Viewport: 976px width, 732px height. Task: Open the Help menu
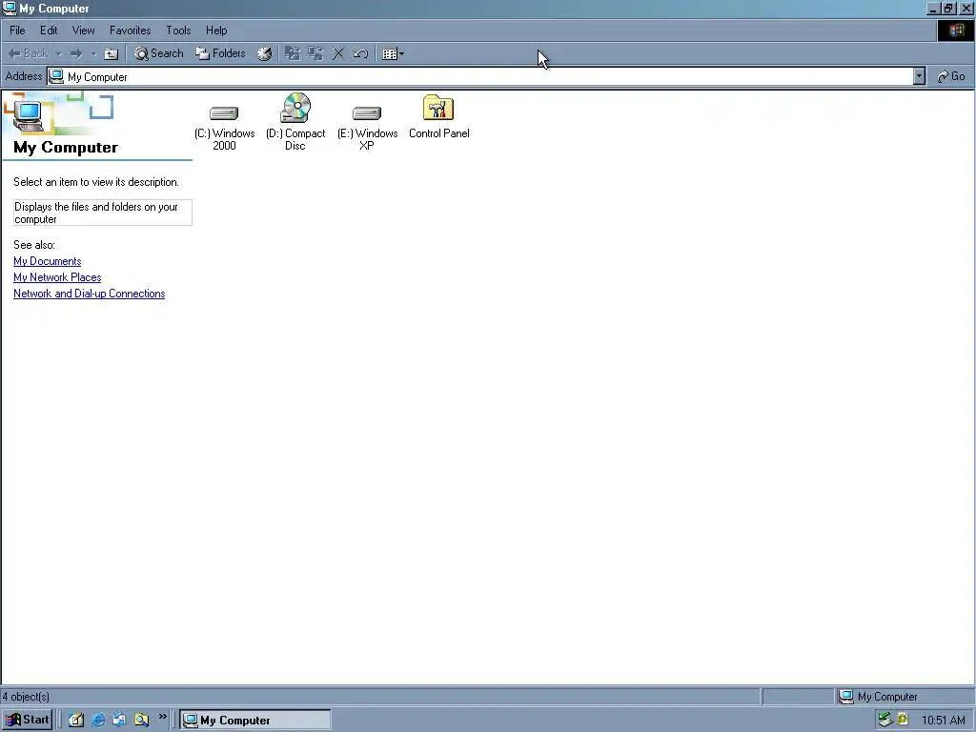point(216,30)
